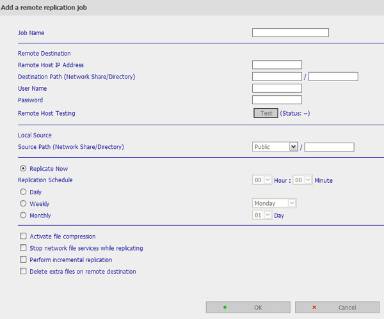Screen dimensions: 384x319
Task: Click the Cancel button
Action: pyautogui.click(x=337, y=307)
